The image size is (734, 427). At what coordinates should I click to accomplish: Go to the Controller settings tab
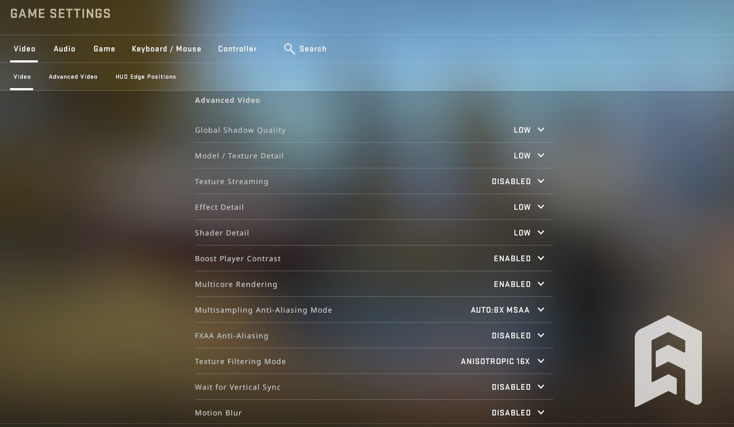pyautogui.click(x=237, y=49)
